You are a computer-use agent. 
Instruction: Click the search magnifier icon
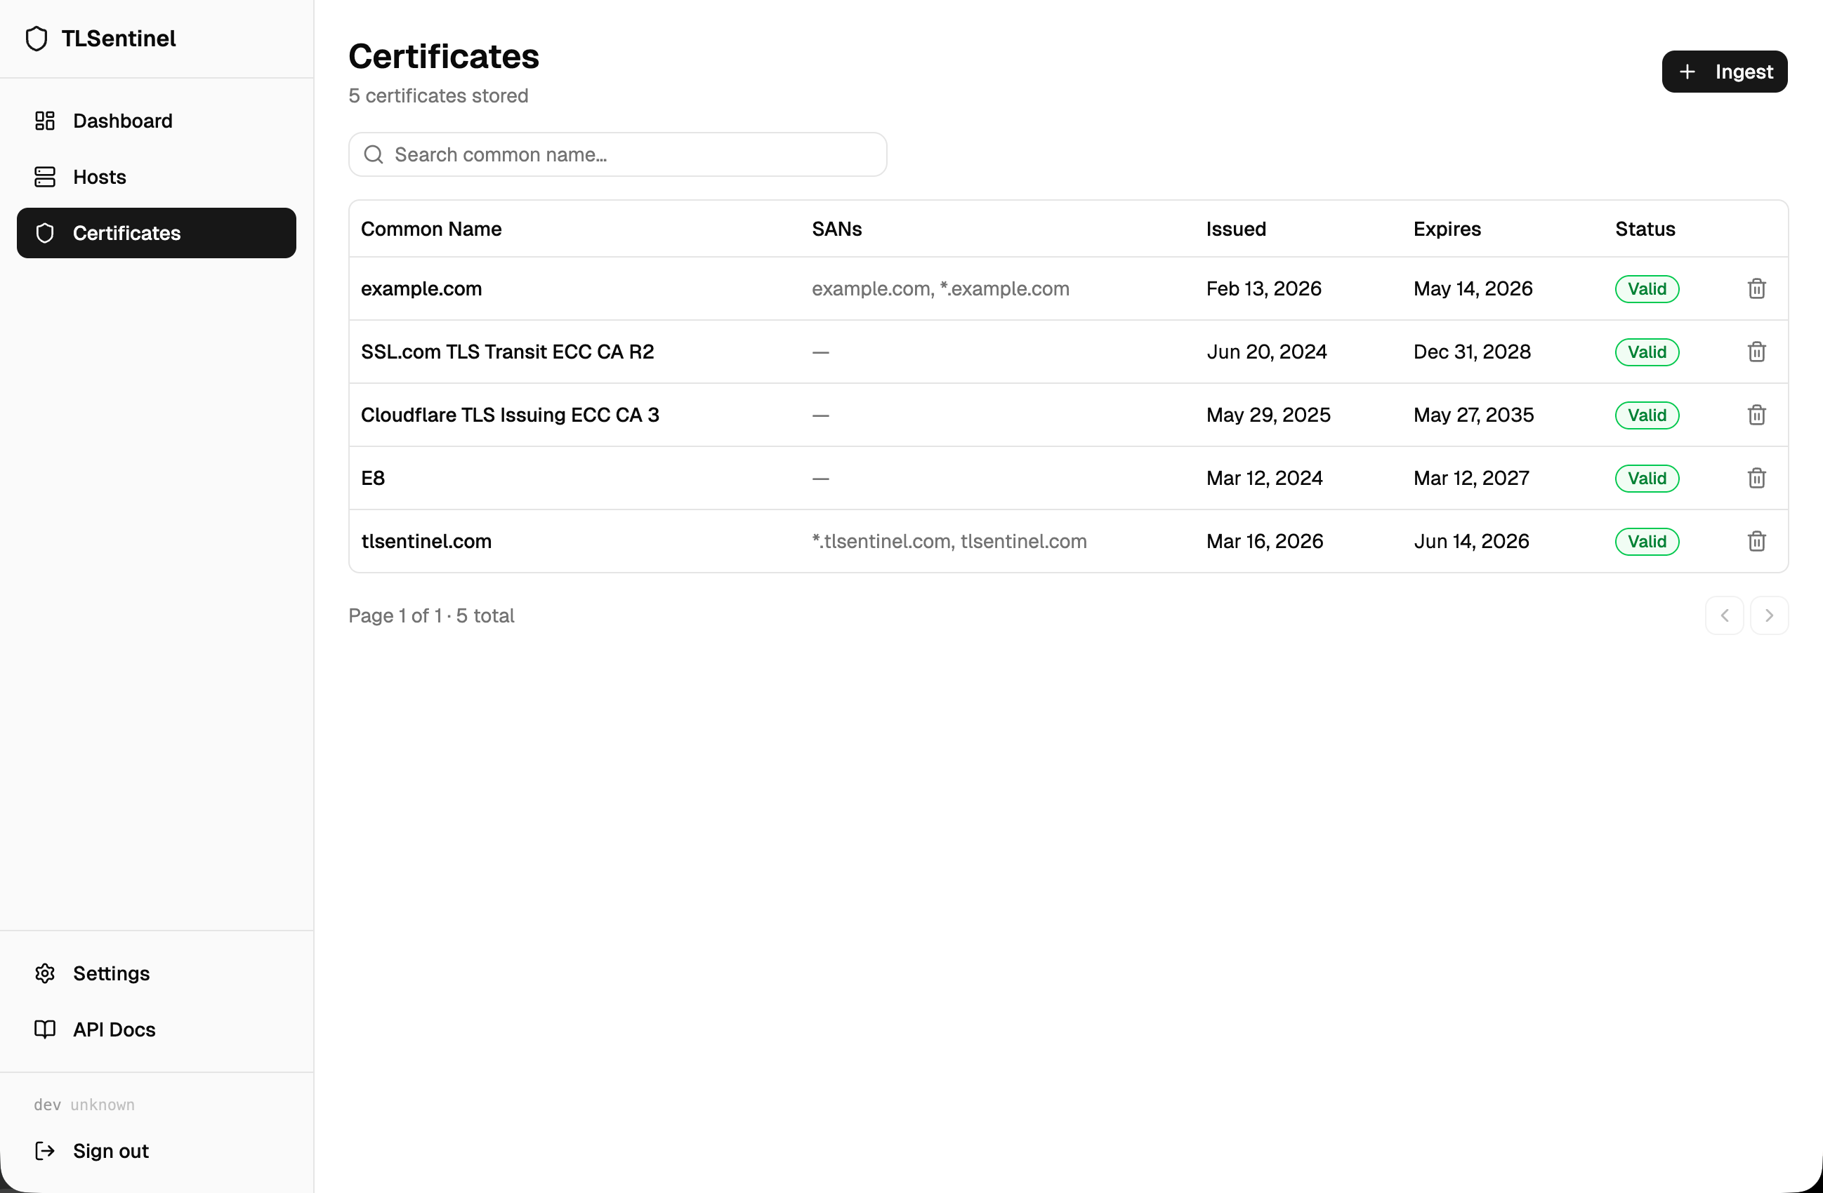pos(374,154)
